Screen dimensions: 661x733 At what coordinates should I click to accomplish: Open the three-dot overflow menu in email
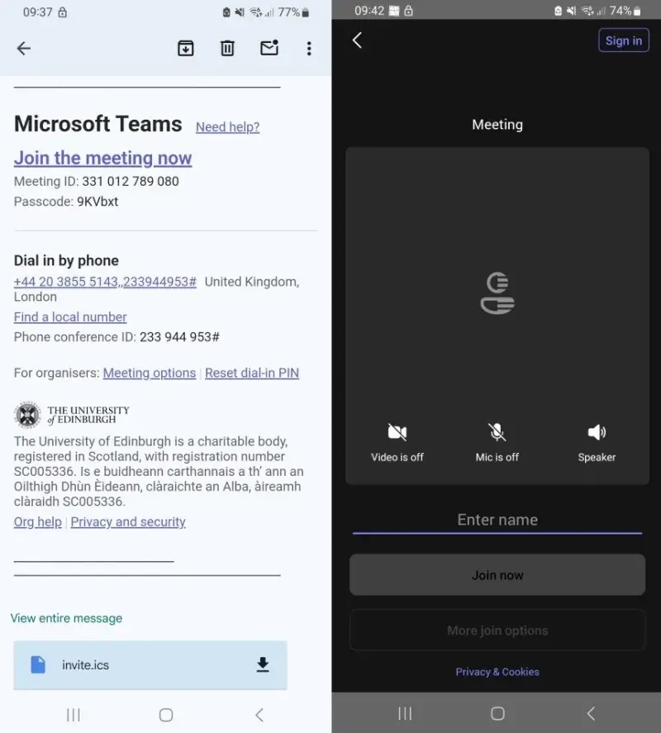(x=309, y=48)
